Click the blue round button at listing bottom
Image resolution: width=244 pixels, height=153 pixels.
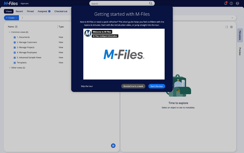pyautogui.click(x=113, y=146)
